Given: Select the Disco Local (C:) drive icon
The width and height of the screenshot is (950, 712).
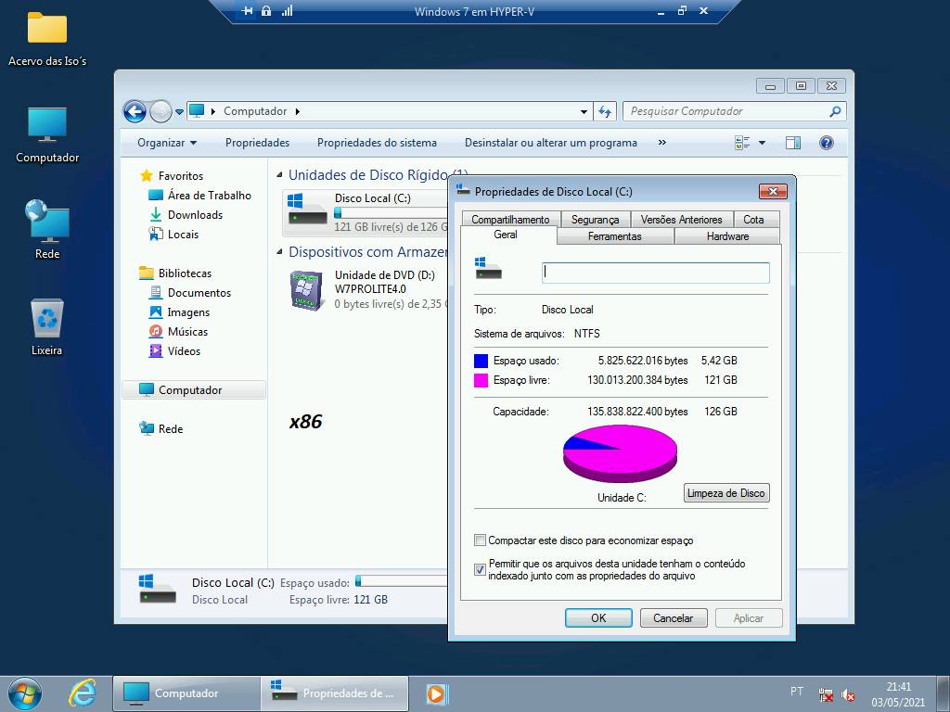Looking at the screenshot, I should pyautogui.click(x=307, y=210).
